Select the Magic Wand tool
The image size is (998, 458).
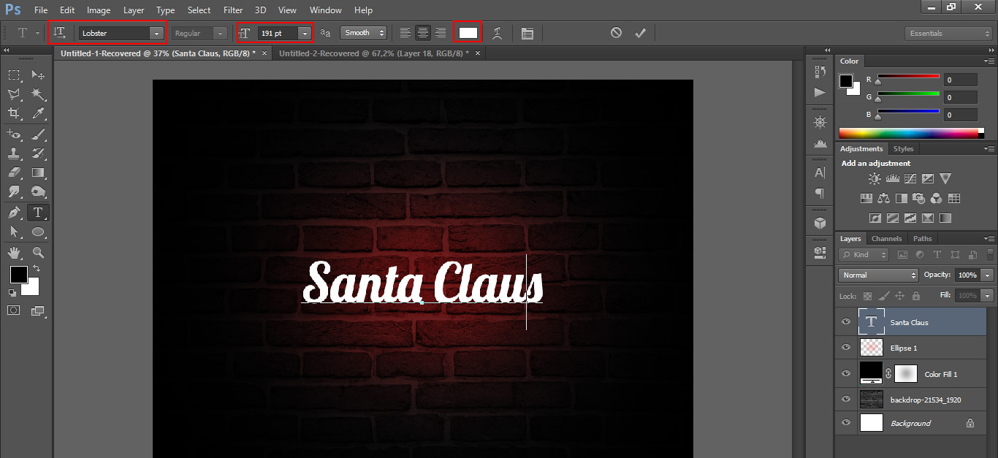pos(39,94)
